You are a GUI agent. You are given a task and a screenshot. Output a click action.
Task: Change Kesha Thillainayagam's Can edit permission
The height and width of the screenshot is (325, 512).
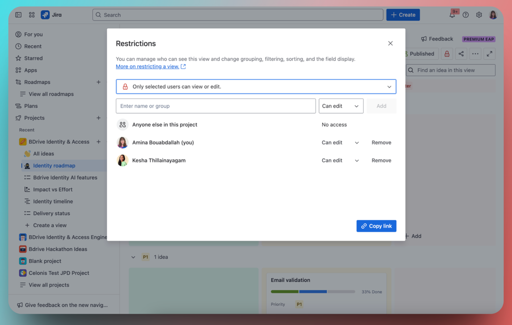pyautogui.click(x=340, y=160)
